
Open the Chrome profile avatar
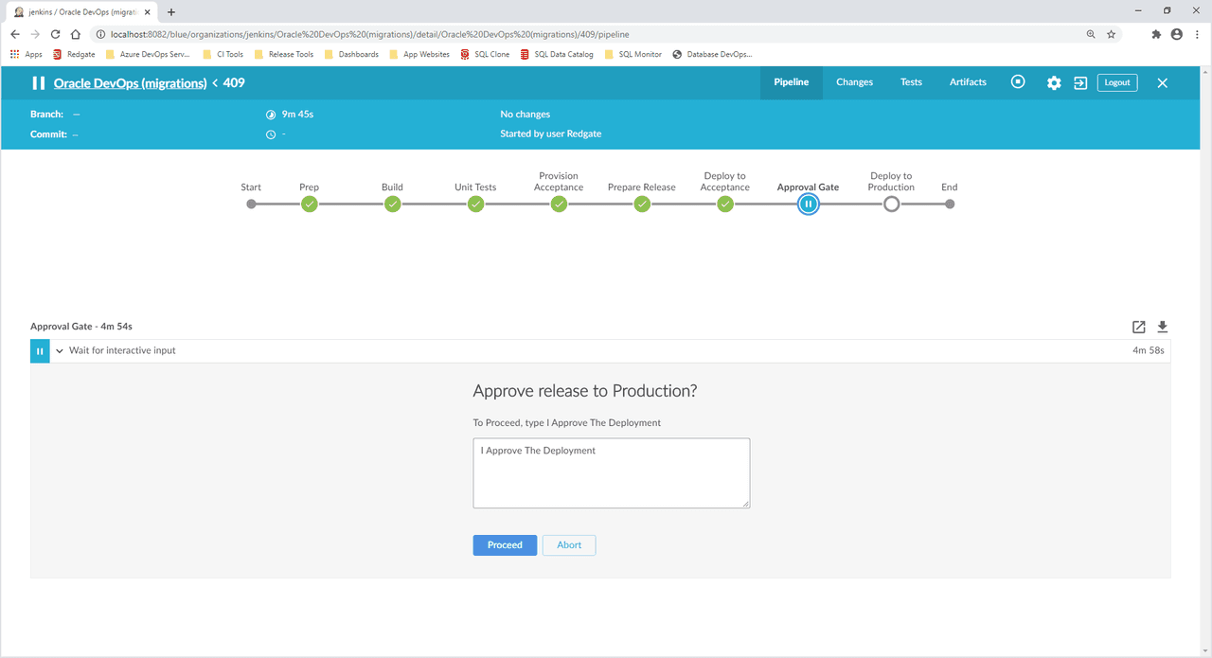coord(1177,34)
